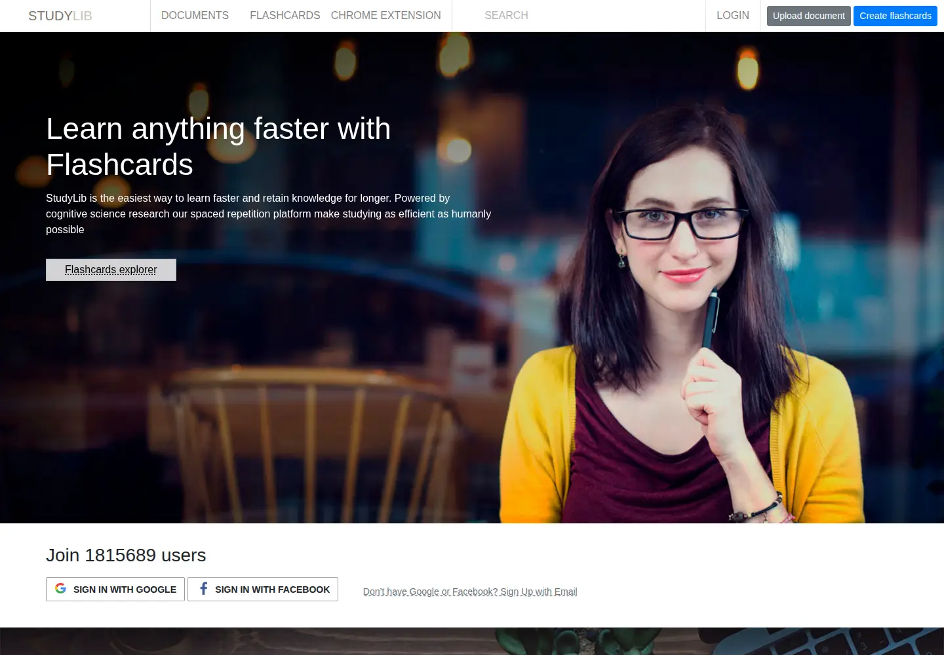Screen dimensions: 944x655
Task: Click the StudyLib description paragraph
Action: [269, 214]
